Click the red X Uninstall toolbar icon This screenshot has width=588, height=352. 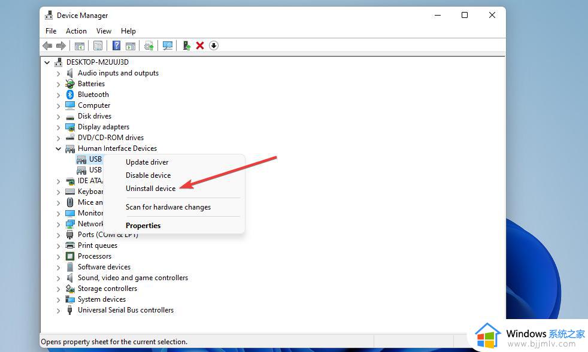tap(200, 45)
